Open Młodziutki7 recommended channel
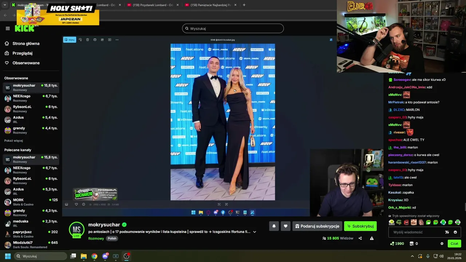466x262 pixels. pyautogui.click(x=31, y=245)
